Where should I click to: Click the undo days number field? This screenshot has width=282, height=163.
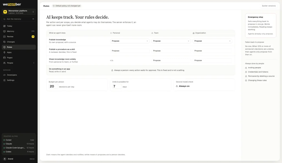(117, 86)
